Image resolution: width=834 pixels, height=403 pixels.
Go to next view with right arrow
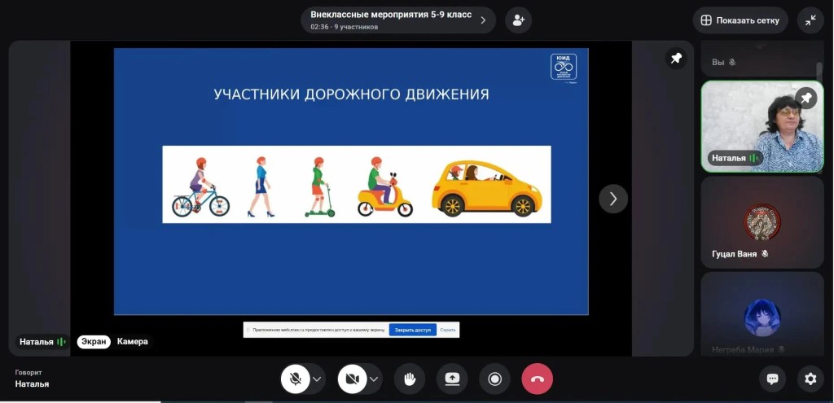pos(613,199)
